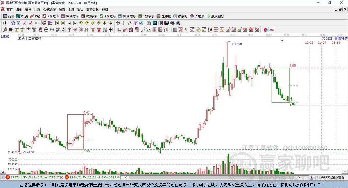Step chart left with black arrow
Image resolution: width=348 pixels, height=188 pixels.
[69, 23]
